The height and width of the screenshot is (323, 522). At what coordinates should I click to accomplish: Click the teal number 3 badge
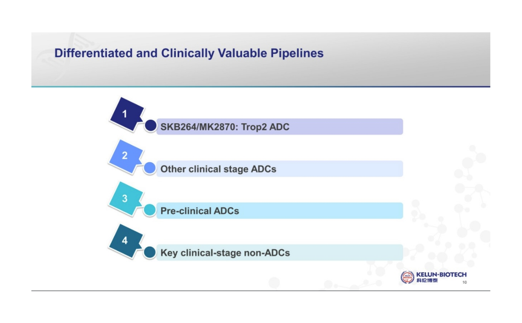tap(125, 199)
